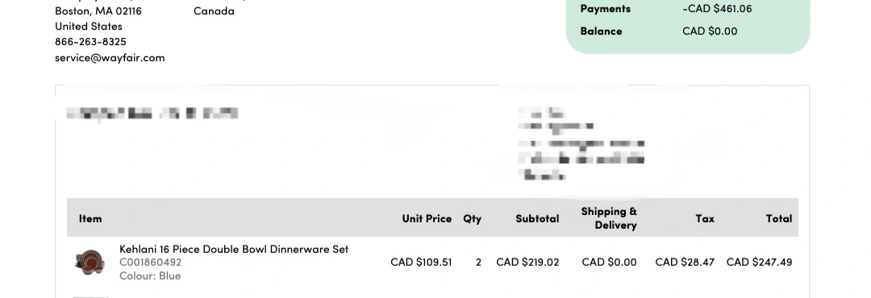
Task: Click the Unit Price column header
Action: 427,218
